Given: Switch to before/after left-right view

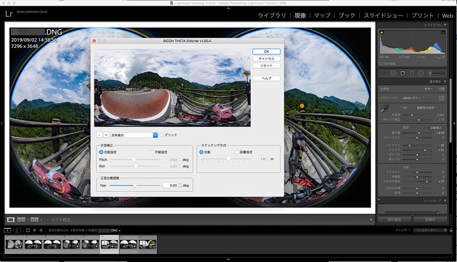Looking at the screenshot, I should [21, 220].
